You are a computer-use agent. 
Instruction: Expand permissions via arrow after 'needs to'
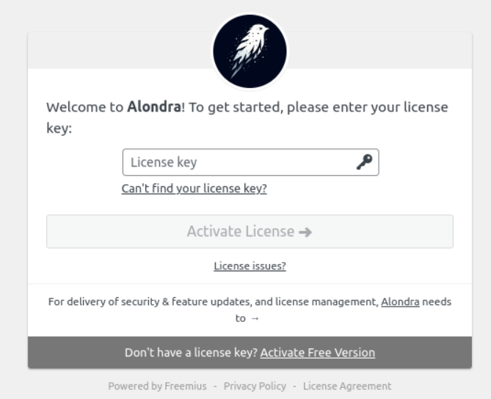pos(255,318)
